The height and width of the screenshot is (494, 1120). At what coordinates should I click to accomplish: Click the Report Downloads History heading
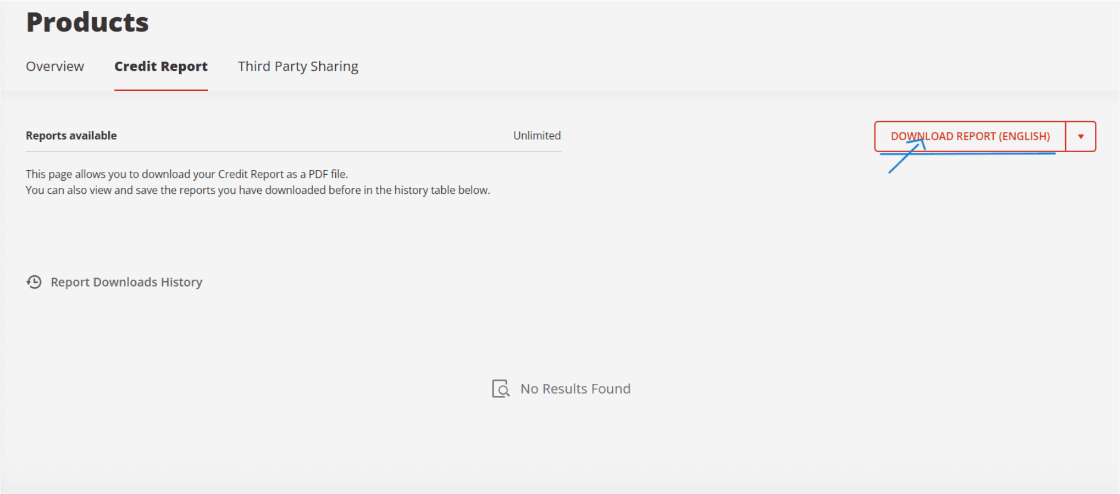coord(126,282)
